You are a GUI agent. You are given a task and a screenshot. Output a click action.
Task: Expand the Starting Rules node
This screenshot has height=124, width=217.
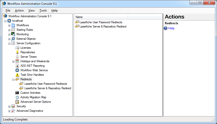coord(9,30)
